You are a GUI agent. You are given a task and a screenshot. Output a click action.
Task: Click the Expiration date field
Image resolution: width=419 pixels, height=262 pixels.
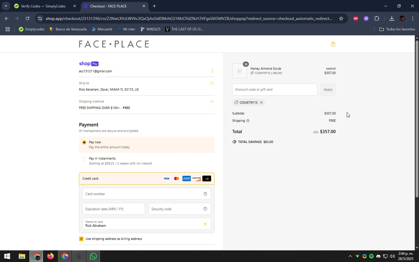pyautogui.click(x=114, y=209)
